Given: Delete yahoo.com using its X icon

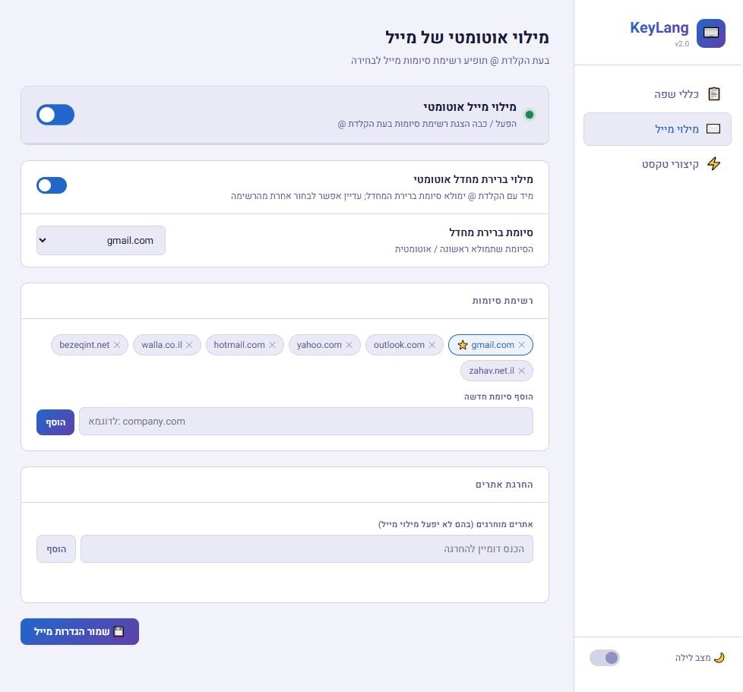Looking at the screenshot, I should coord(349,345).
